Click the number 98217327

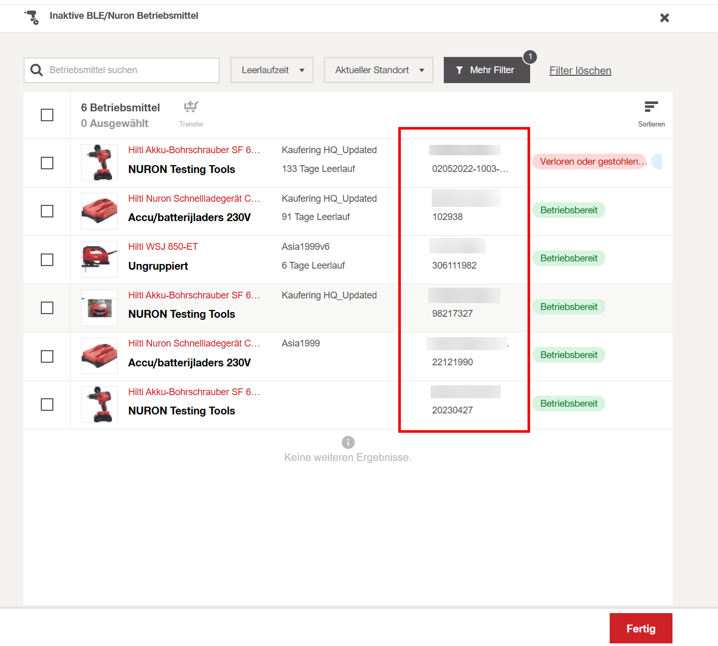point(452,314)
